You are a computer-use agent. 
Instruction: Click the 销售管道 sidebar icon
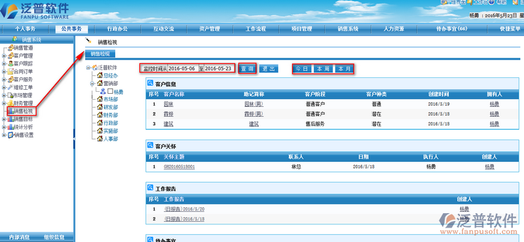10,47
